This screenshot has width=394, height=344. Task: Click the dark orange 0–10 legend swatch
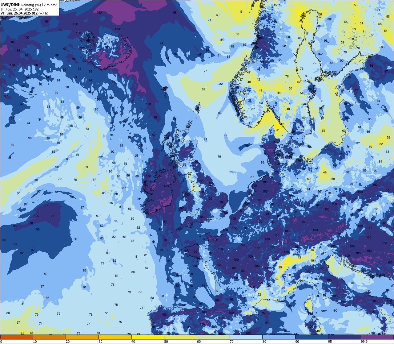17,337
